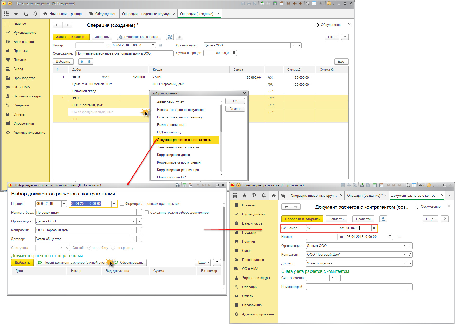
Task: Move entry row down with blue down arrow
Action: tap(89, 62)
